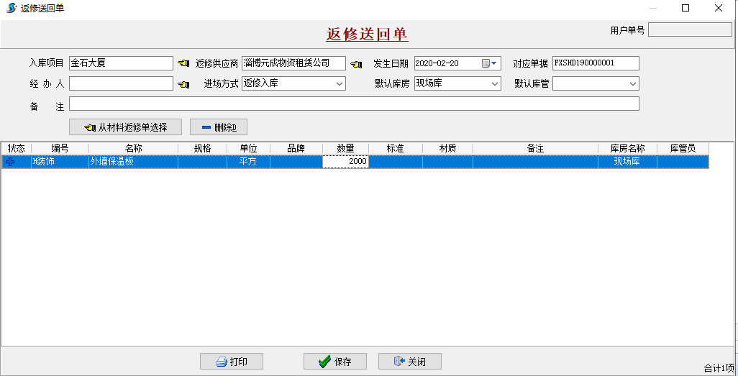Save the form with 保存 button

335,362
